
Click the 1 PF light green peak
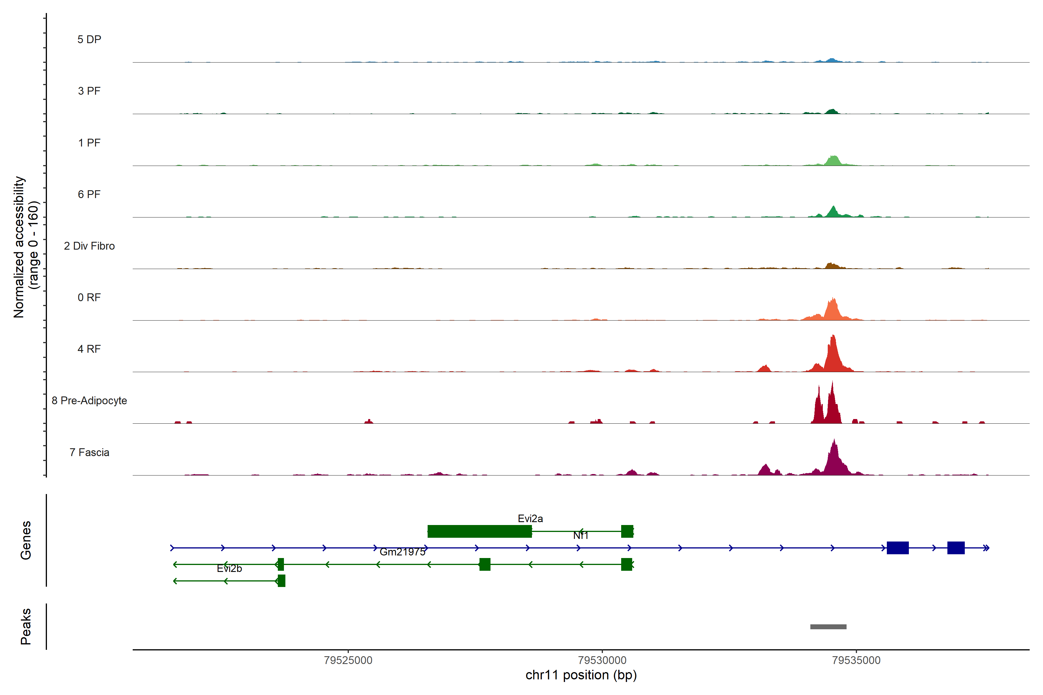834,161
